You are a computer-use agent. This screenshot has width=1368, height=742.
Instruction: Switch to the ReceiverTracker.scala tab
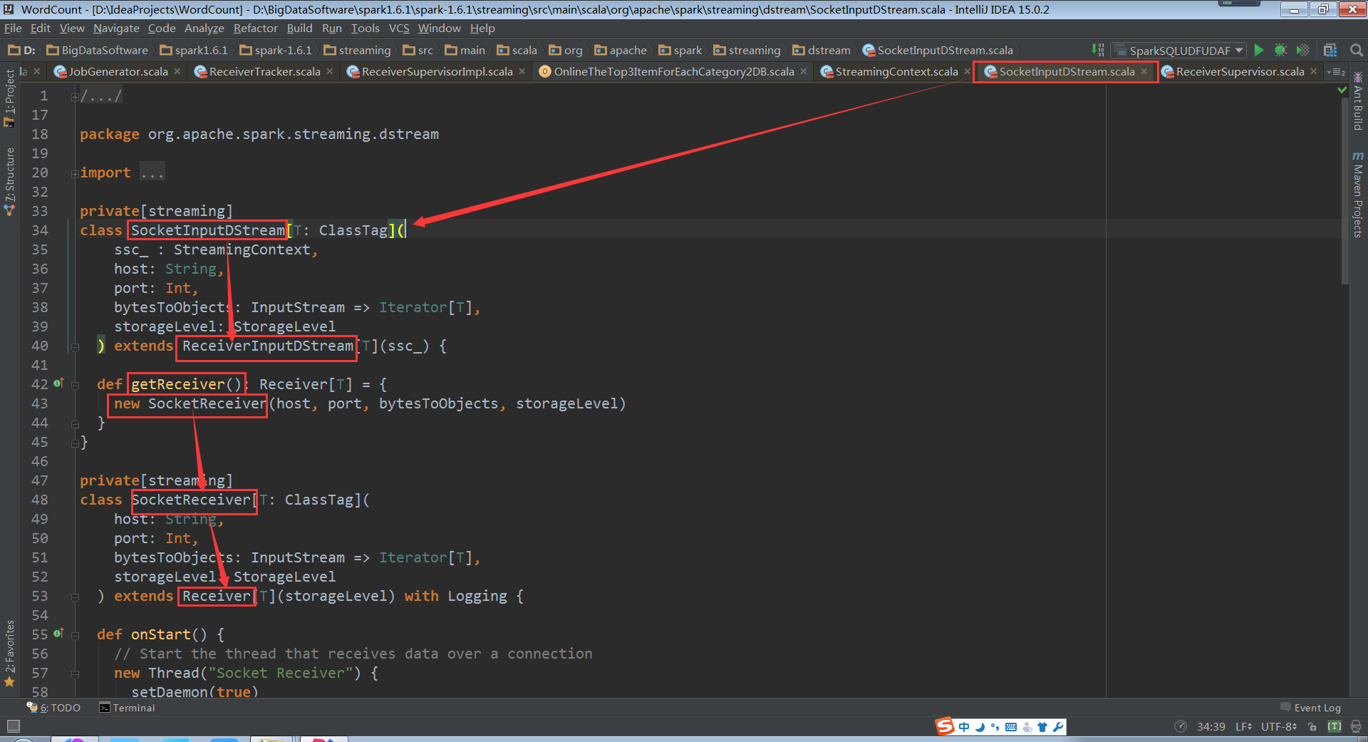coord(264,71)
